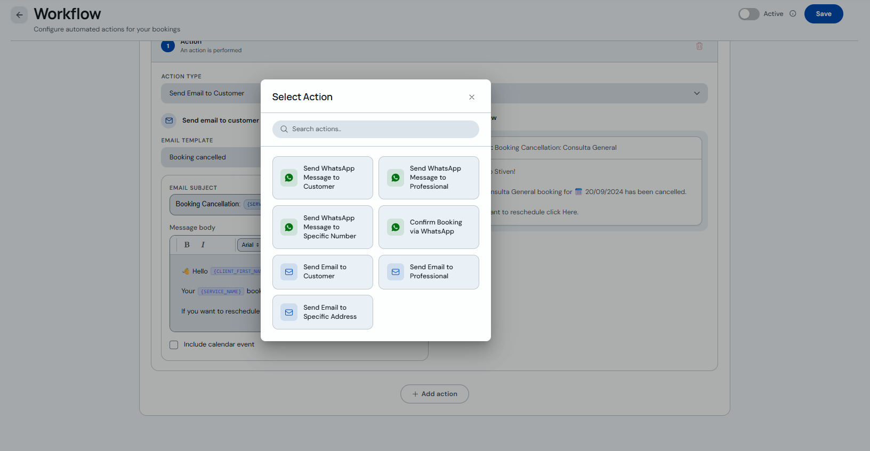The image size is (870, 451).
Task: Click the CLIENT_FIRST_NAME variable tag
Action: click(236, 271)
